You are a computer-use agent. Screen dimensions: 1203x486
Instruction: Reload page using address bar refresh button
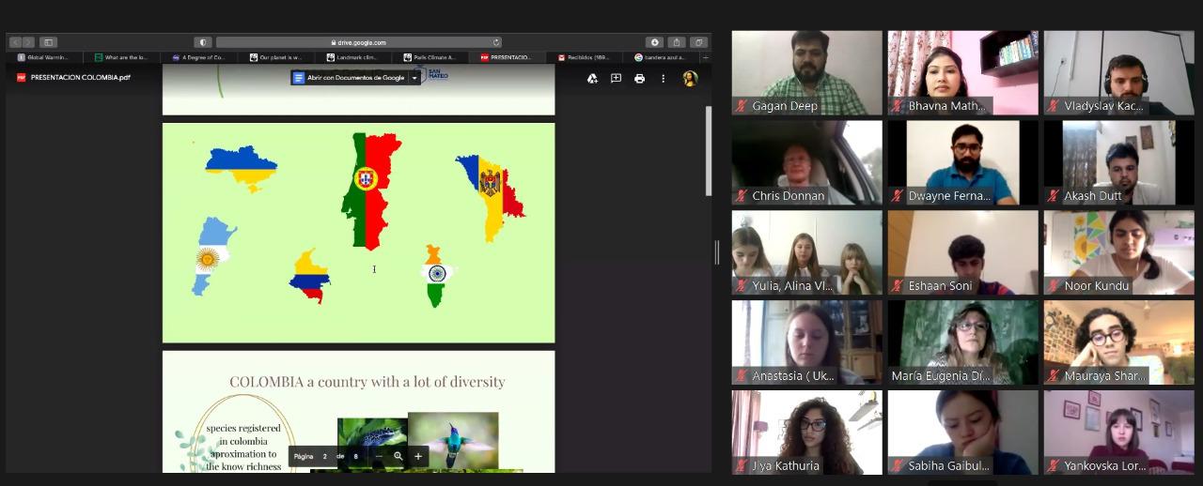[x=496, y=42]
